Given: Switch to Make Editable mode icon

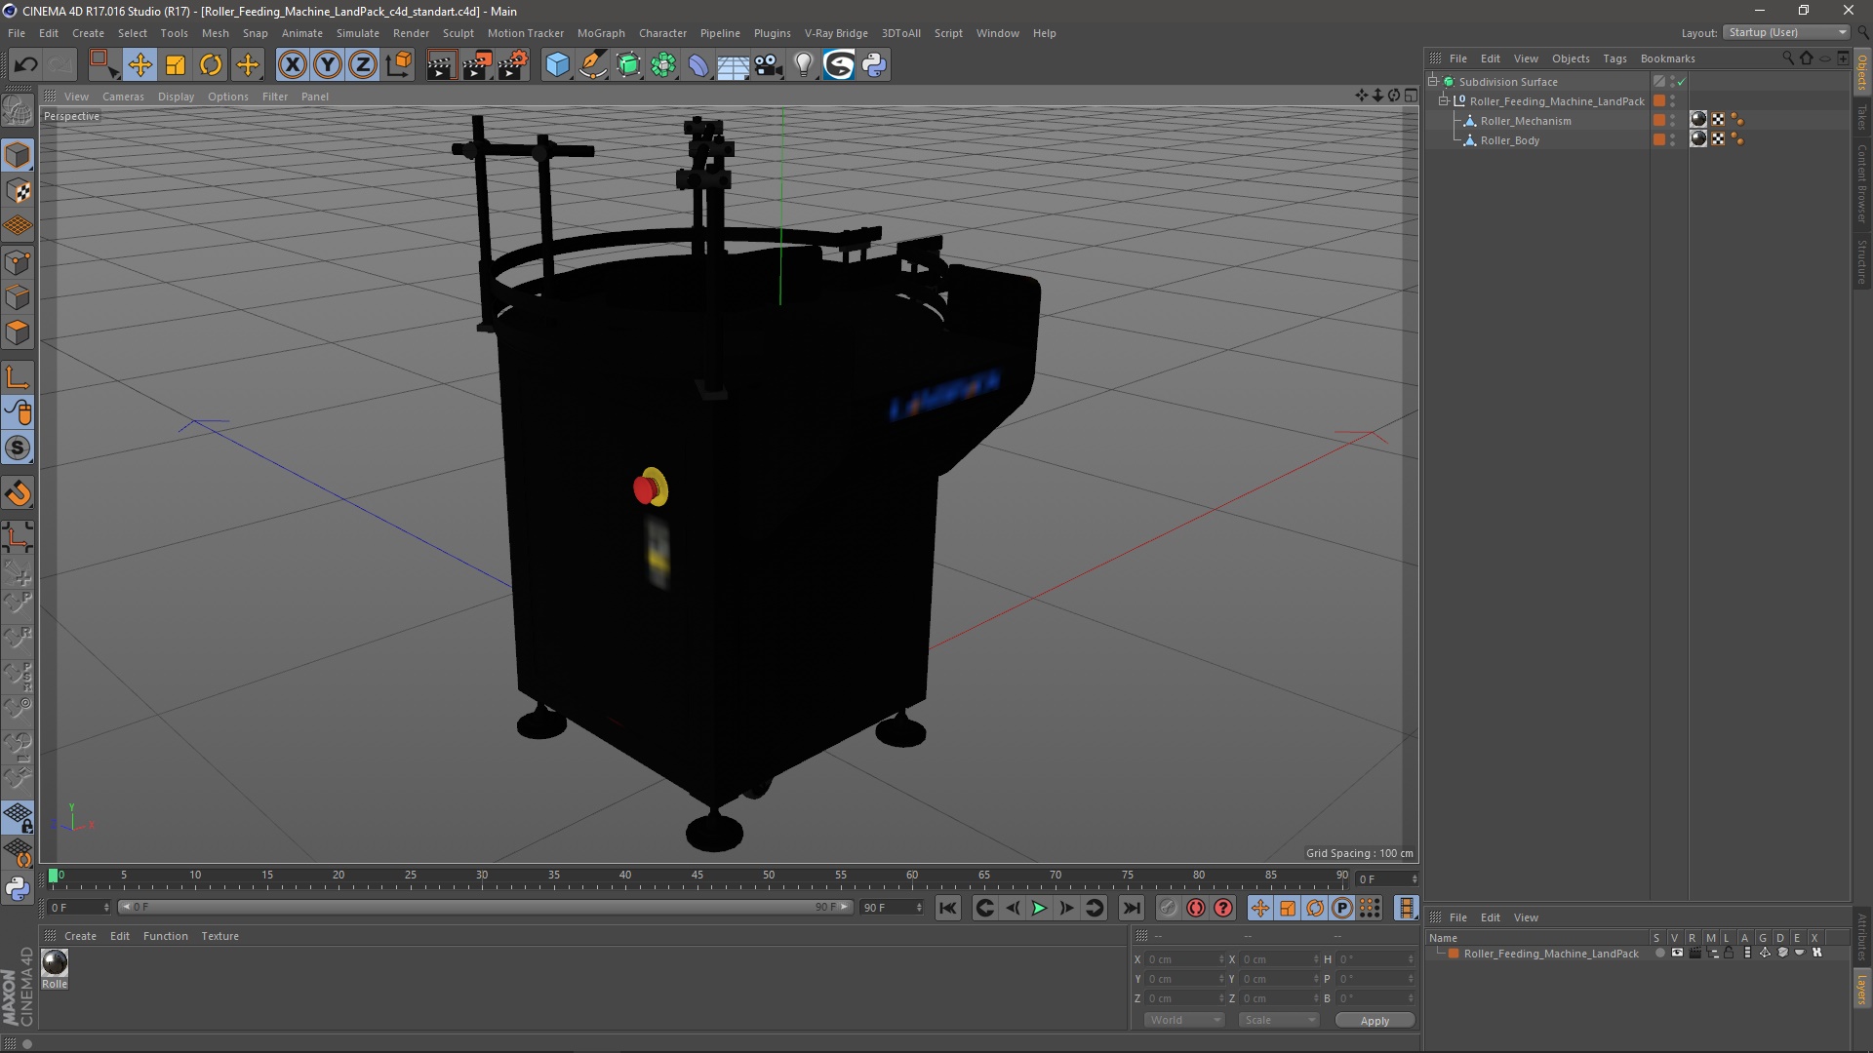Looking at the screenshot, I should click(x=18, y=110).
